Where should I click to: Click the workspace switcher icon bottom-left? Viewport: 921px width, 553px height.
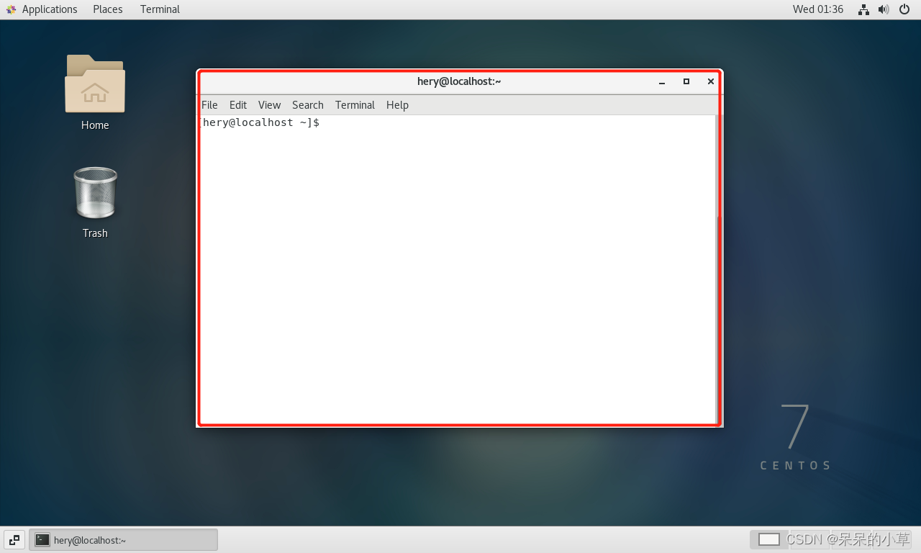14,539
